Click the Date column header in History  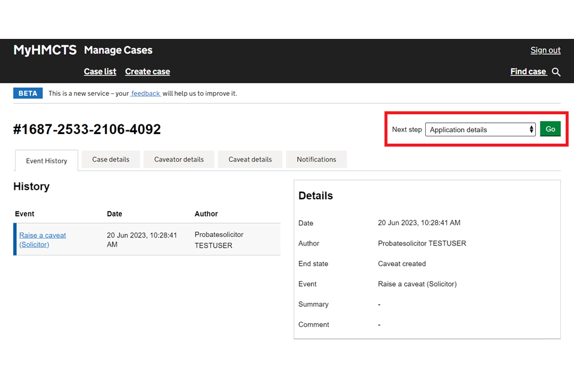pos(114,214)
